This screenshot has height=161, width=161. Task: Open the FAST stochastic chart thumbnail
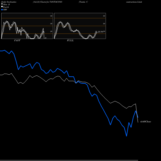coord(27,26)
